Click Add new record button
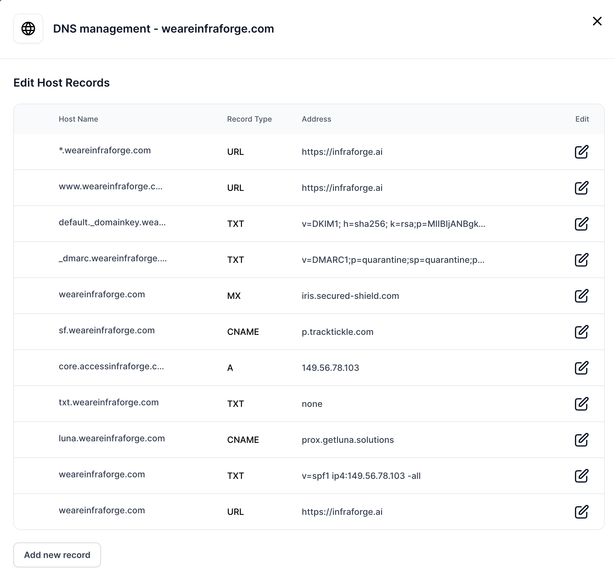The width and height of the screenshot is (615, 576). click(x=57, y=555)
